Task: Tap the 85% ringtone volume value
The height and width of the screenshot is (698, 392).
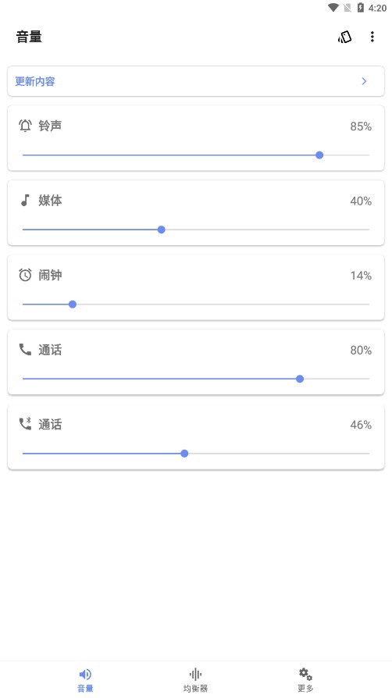Action: (x=361, y=126)
